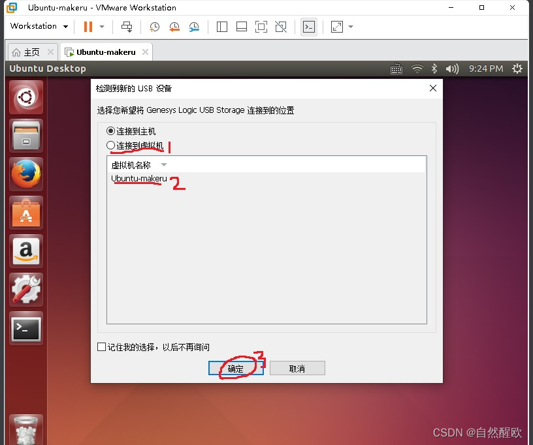Viewport: 533px width, 445px height.
Task: Open the Terminal from the Ubuntu launcher
Action: pyautogui.click(x=26, y=328)
